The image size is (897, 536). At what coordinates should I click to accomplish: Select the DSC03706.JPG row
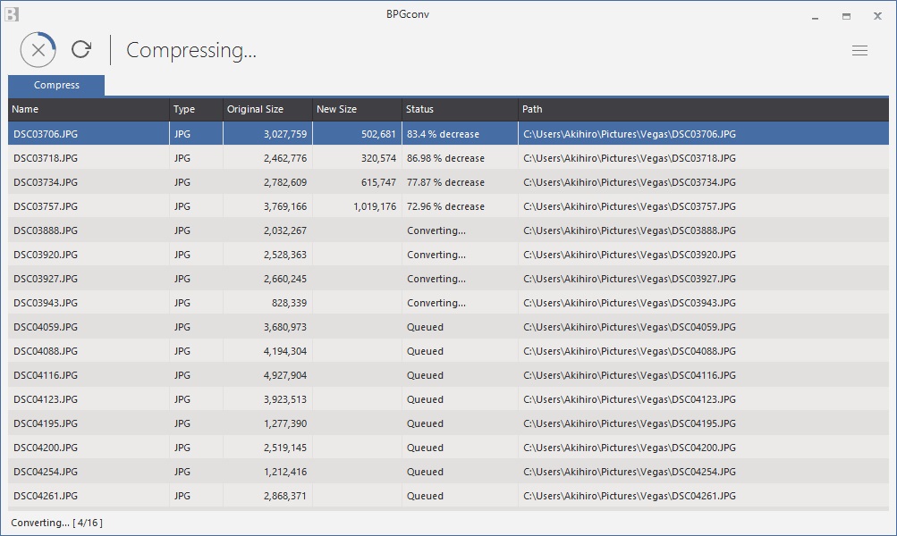coord(46,134)
